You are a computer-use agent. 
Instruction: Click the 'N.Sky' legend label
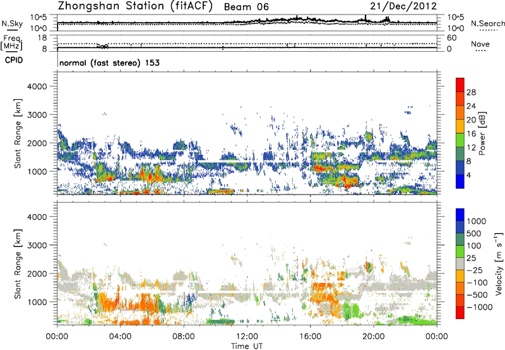[12, 23]
